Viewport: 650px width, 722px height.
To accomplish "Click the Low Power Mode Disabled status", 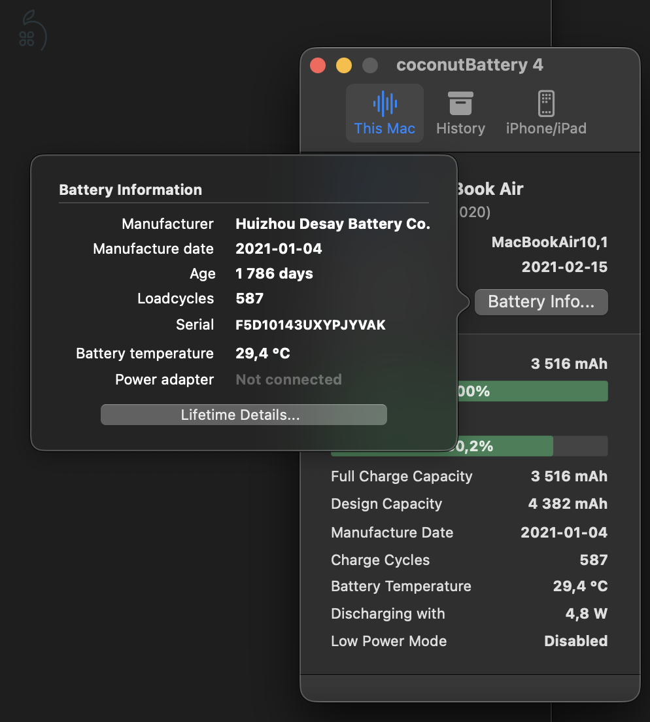I will point(575,641).
